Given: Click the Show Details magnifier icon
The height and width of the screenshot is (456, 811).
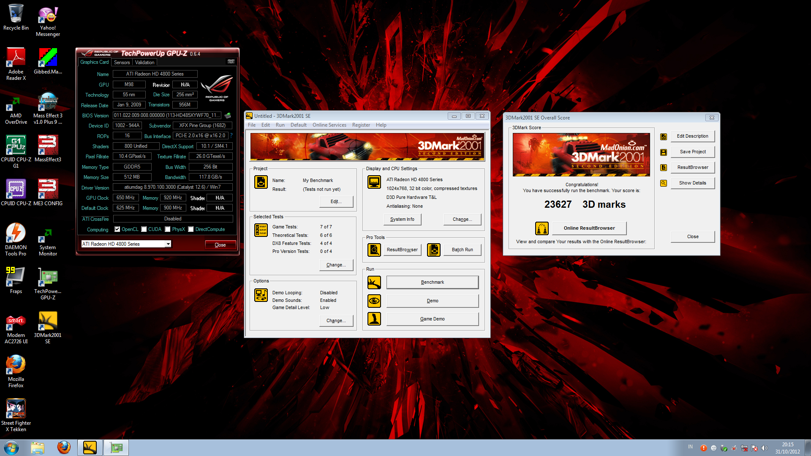Looking at the screenshot, I should pos(664,183).
